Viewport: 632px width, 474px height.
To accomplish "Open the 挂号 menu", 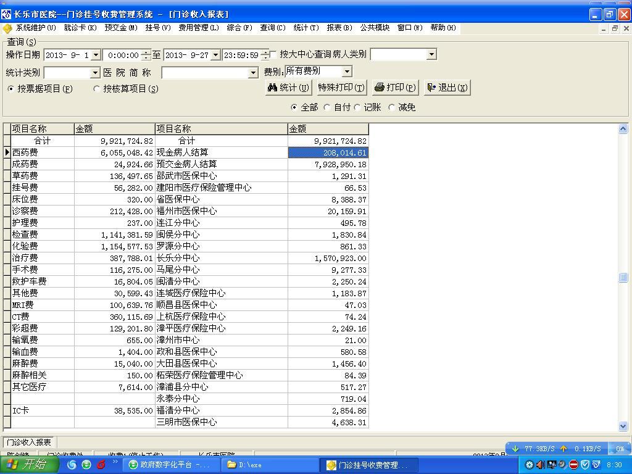I will click(x=158, y=28).
